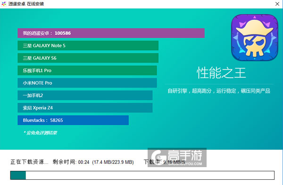Close the online installer window
This screenshot has width=283, height=185.
pyautogui.click(x=277, y=4)
